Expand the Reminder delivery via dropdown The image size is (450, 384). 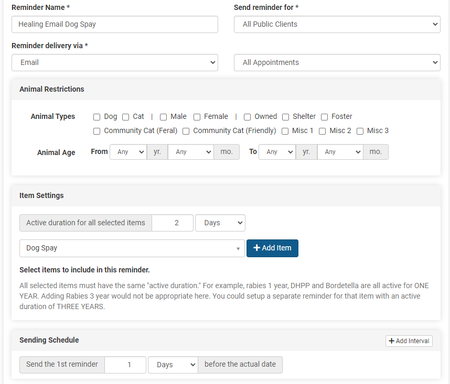(x=114, y=62)
